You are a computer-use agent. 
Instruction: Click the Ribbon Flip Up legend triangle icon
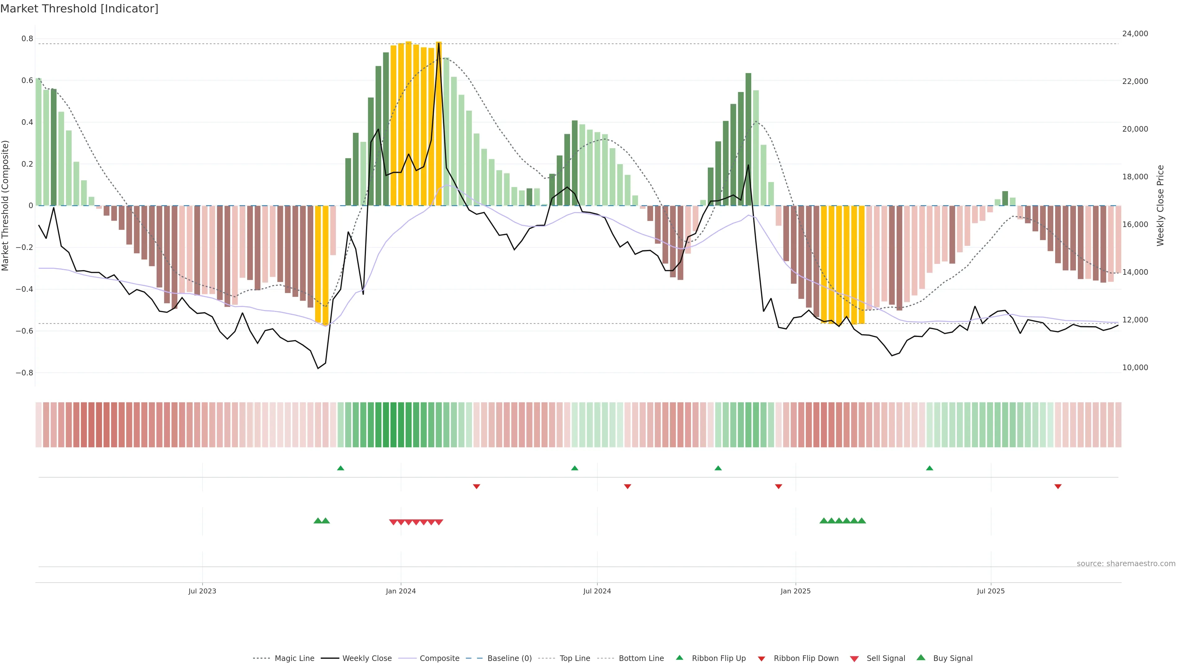(679, 658)
